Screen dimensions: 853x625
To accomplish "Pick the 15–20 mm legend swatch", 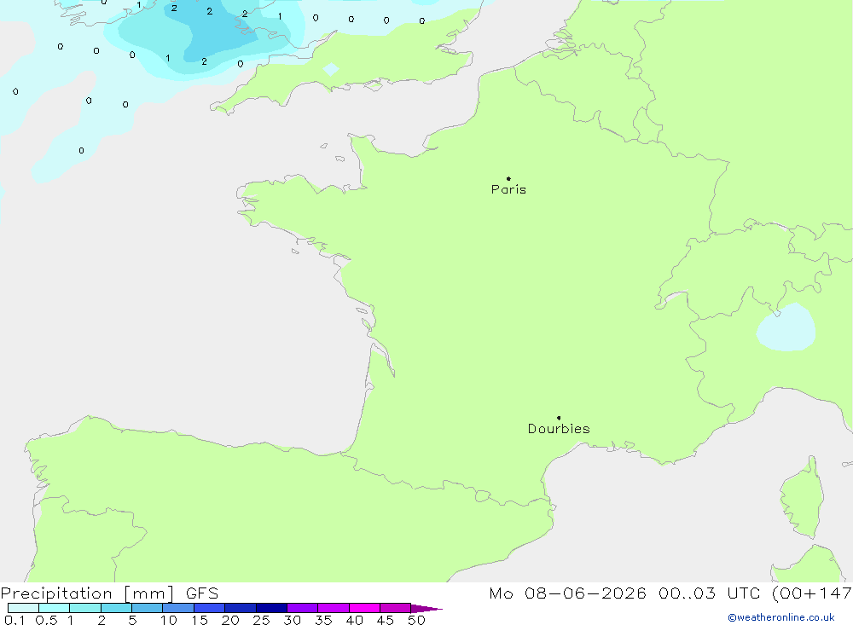I will point(210,608).
